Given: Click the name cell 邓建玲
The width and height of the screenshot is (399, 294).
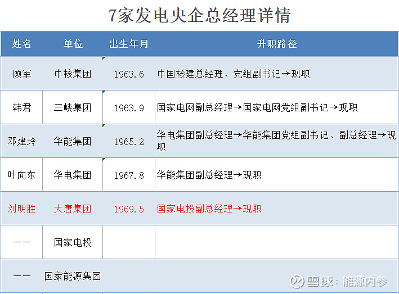Looking at the screenshot, I should click(x=21, y=141).
